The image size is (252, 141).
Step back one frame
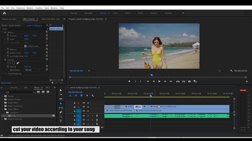click(x=154, y=81)
